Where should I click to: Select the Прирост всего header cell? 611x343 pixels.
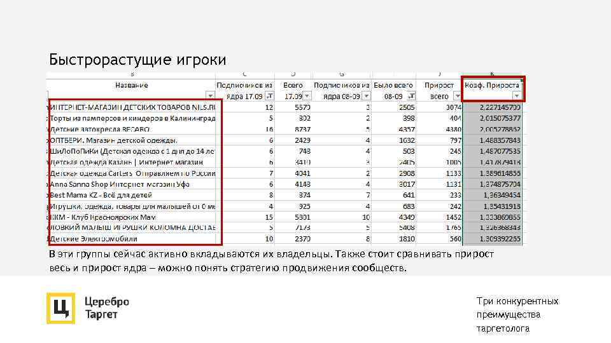point(439,90)
